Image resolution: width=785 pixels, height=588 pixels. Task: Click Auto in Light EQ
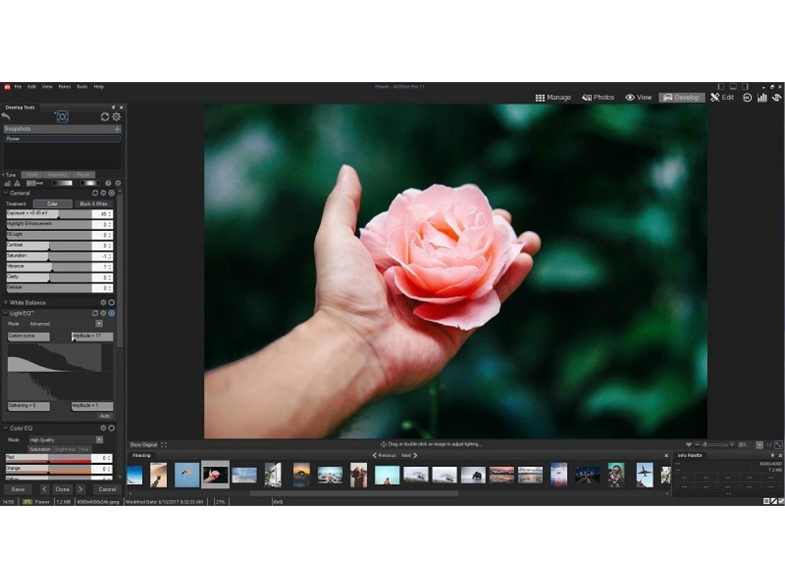coord(105,416)
